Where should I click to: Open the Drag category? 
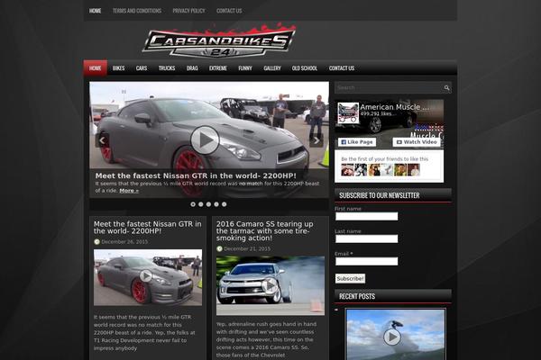coord(192,68)
